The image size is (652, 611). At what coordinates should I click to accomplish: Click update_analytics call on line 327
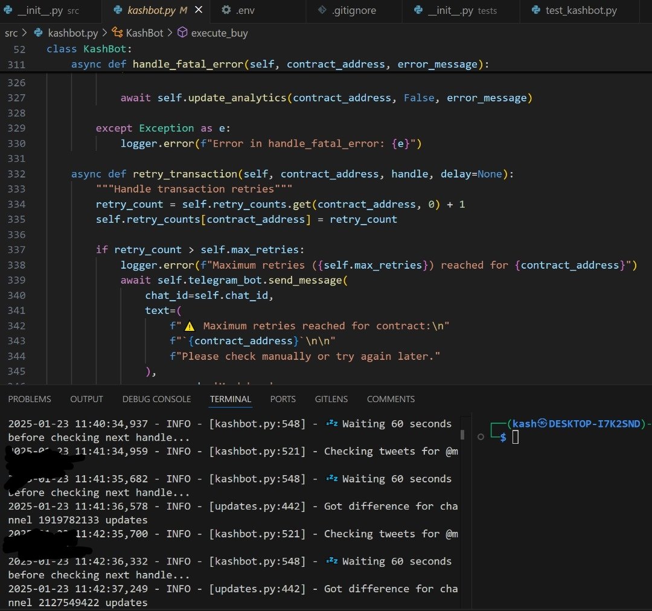click(x=237, y=98)
